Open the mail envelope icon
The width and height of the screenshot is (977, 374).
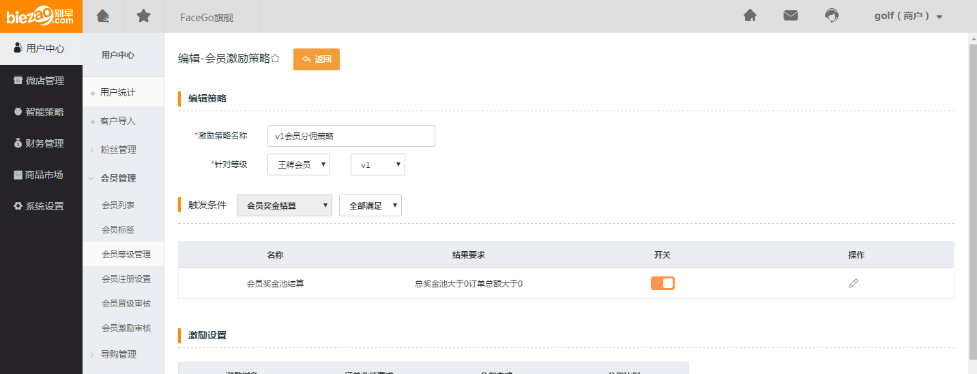pyautogui.click(x=791, y=16)
